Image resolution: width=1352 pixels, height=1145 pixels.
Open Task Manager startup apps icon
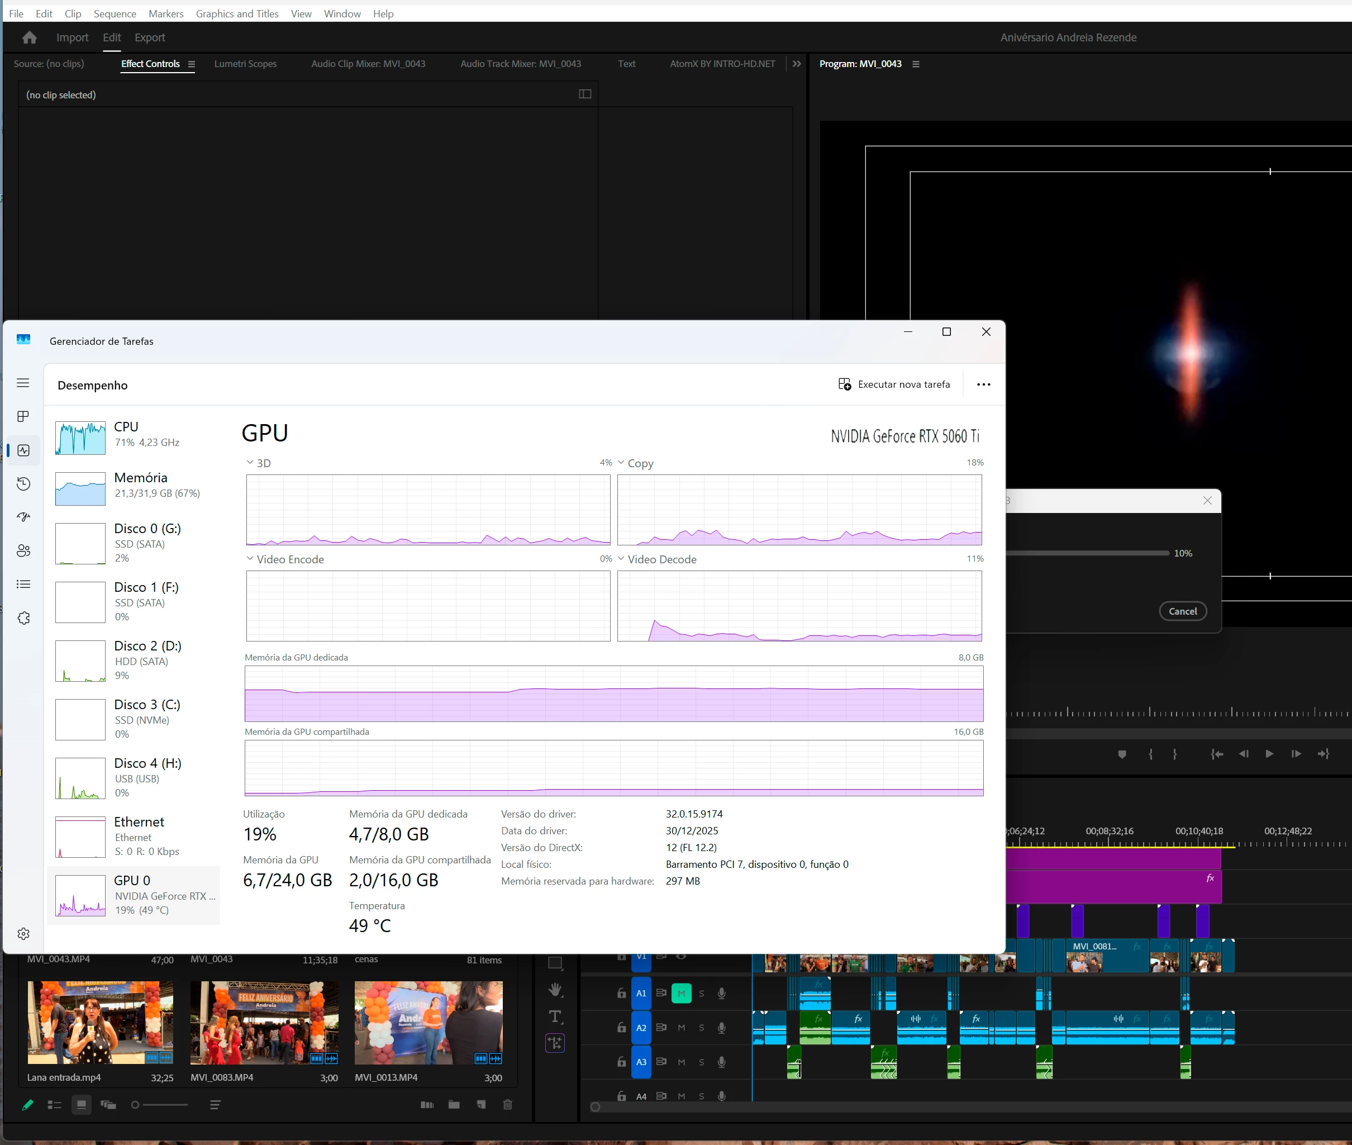(23, 517)
